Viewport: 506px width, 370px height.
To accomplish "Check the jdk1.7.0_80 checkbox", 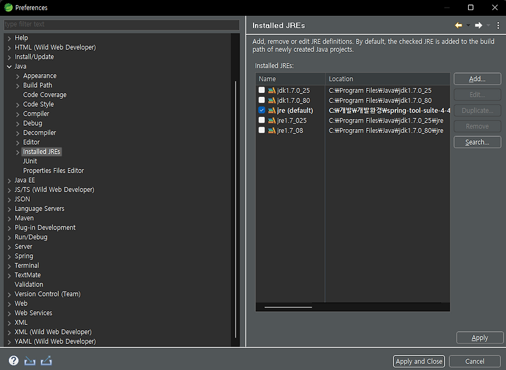I will (261, 100).
